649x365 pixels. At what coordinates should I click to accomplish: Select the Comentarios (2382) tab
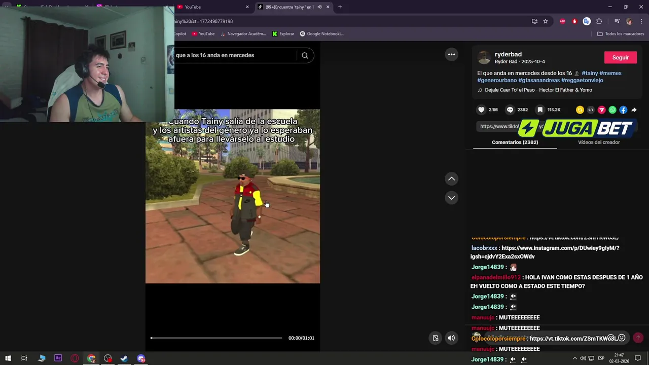[515, 142]
